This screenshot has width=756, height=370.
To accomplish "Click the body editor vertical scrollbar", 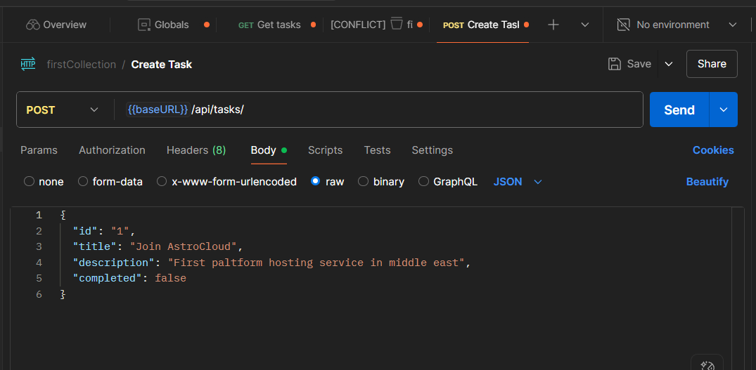I will click(738, 289).
